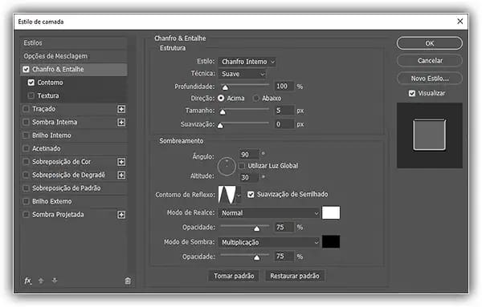Open the white highlight color swatch
Viewport: 482px width, 307px height.
[331, 213]
